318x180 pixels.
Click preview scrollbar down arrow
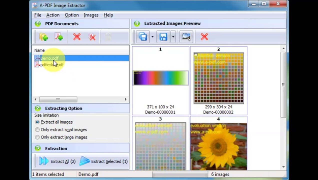click(x=283, y=167)
